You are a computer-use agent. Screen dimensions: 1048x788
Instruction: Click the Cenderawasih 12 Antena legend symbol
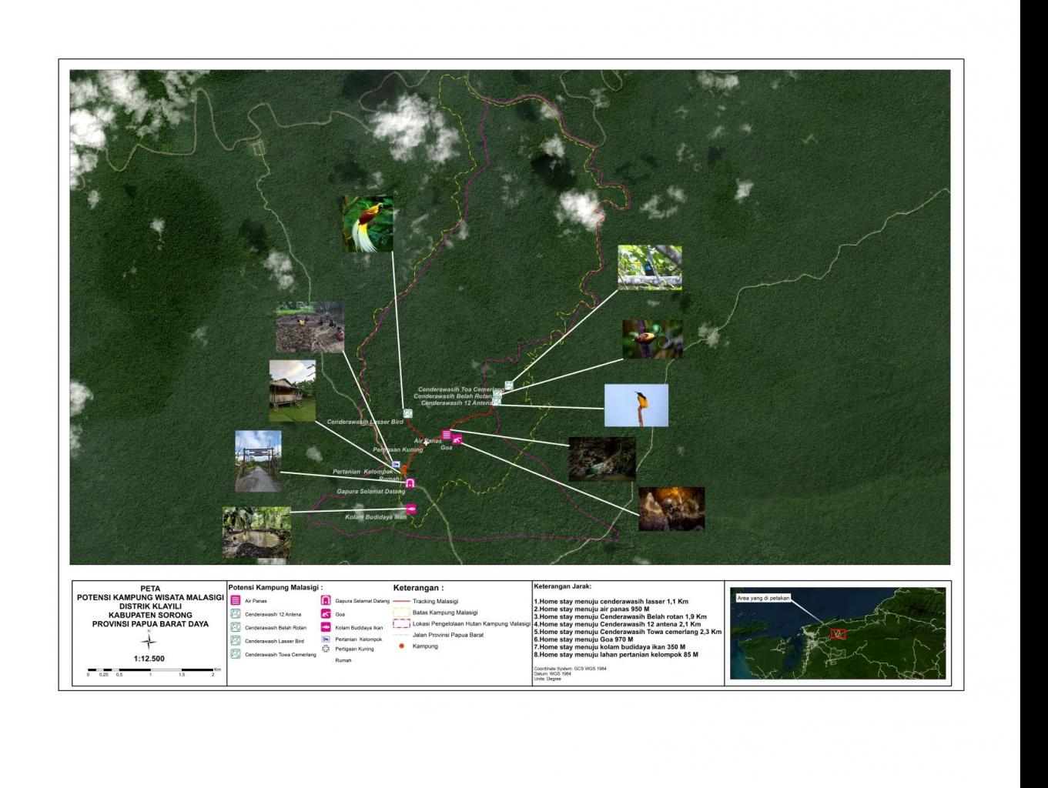(236, 614)
